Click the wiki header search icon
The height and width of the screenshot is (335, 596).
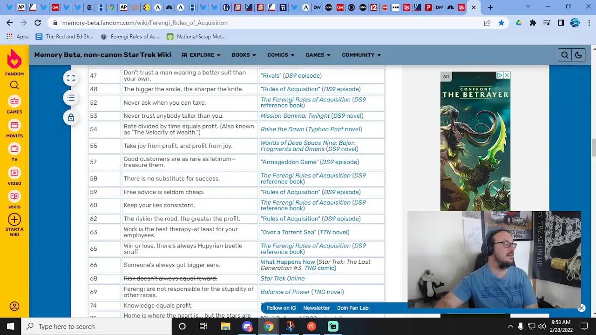564,55
